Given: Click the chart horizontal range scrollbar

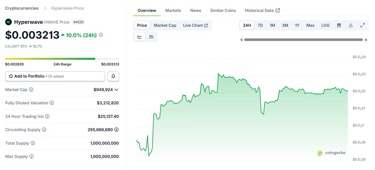Looking at the screenshot, I should [x=303, y=40].
